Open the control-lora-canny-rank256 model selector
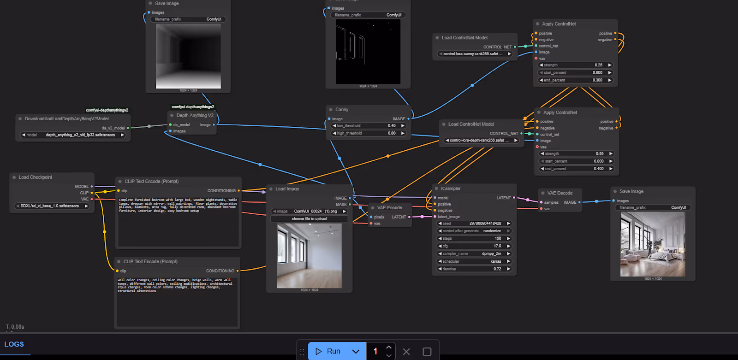Screen dimensions: 738x360 [x=475, y=54]
